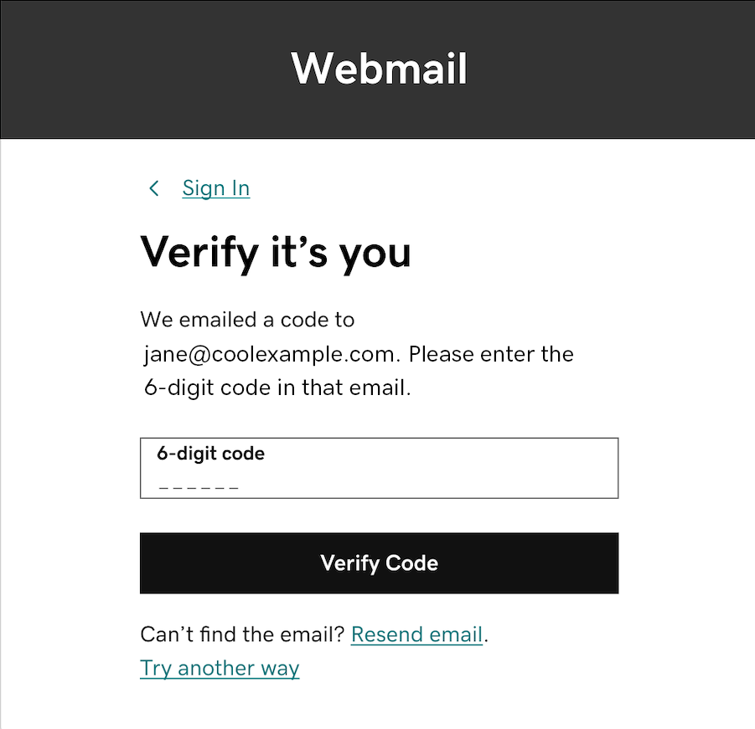Select the 6-digit code label
This screenshot has height=729, width=755.
(210, 453)
